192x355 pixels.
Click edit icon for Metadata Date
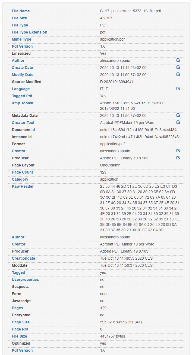pos(178,115)
